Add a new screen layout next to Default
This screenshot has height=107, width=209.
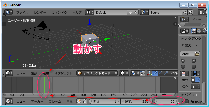click(130, 13)
